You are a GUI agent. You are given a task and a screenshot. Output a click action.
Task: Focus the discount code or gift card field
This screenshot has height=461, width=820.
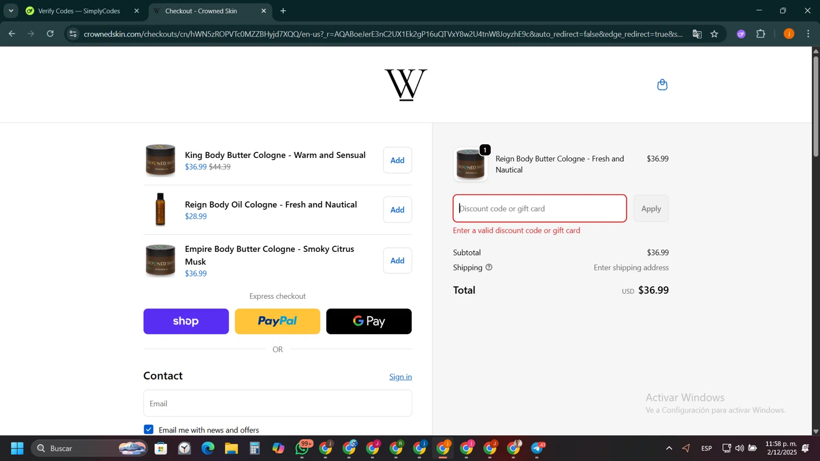point(540,209)
